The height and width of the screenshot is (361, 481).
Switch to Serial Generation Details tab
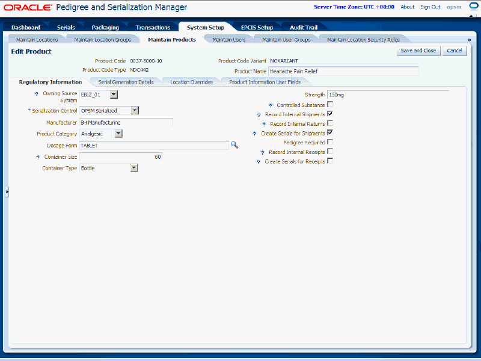(x=126, y=82)
